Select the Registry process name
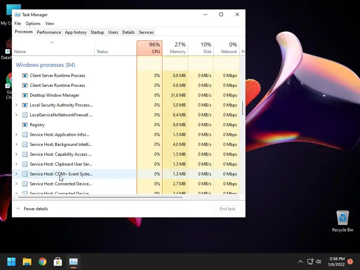 point(37,125)
